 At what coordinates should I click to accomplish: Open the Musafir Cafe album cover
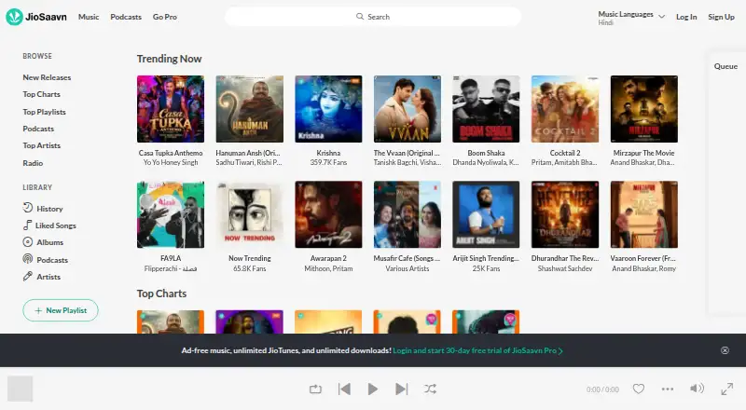(408, 214)
